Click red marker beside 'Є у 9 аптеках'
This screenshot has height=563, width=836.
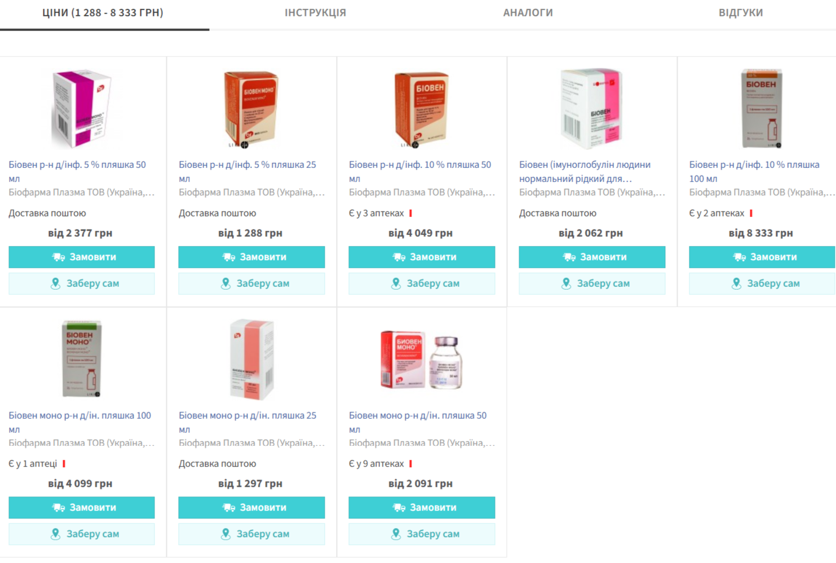[x=410, y=464]
